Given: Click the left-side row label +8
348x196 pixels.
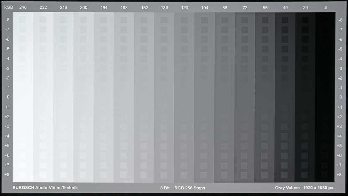Looking at the screenshot, I should click(x=7, y=174).
